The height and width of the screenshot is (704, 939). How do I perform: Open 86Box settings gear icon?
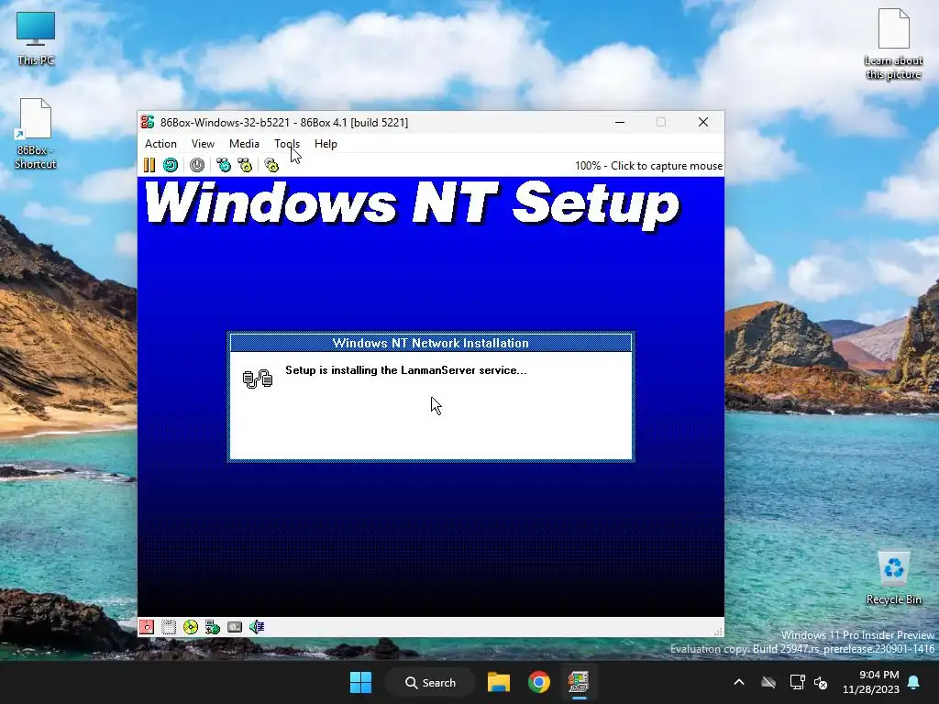[x=271, y=165]
